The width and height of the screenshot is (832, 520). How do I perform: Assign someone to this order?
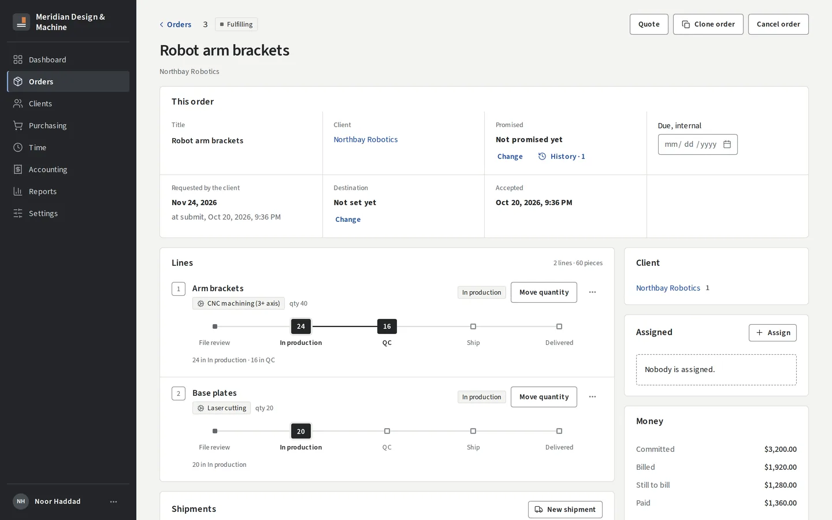[x=772, y=333]
